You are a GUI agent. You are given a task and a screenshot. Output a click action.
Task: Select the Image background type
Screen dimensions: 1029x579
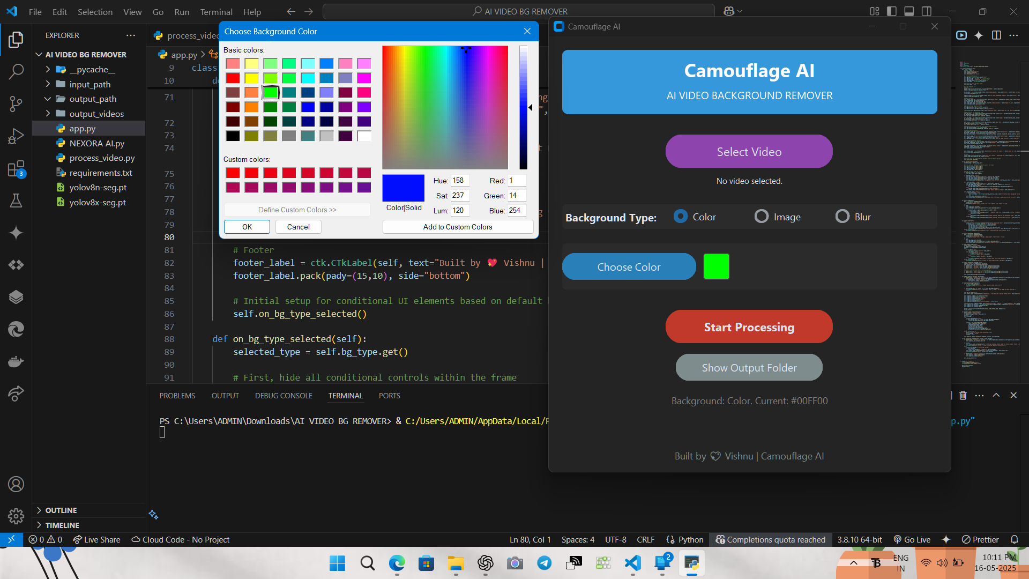pyautogui.click(x=762, y=217)
